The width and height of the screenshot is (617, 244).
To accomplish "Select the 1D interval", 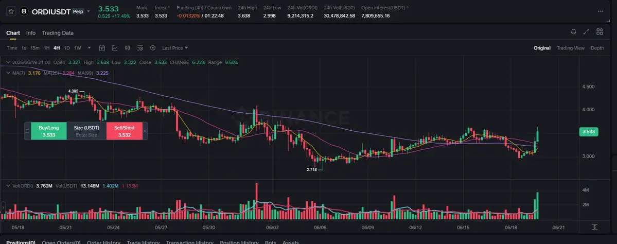I will pyautogui.click(x=67, y=48).
